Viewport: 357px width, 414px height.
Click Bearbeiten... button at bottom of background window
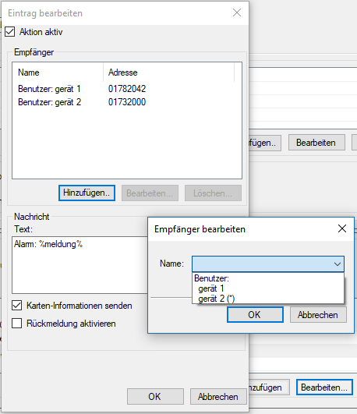(x=324, y=387)
